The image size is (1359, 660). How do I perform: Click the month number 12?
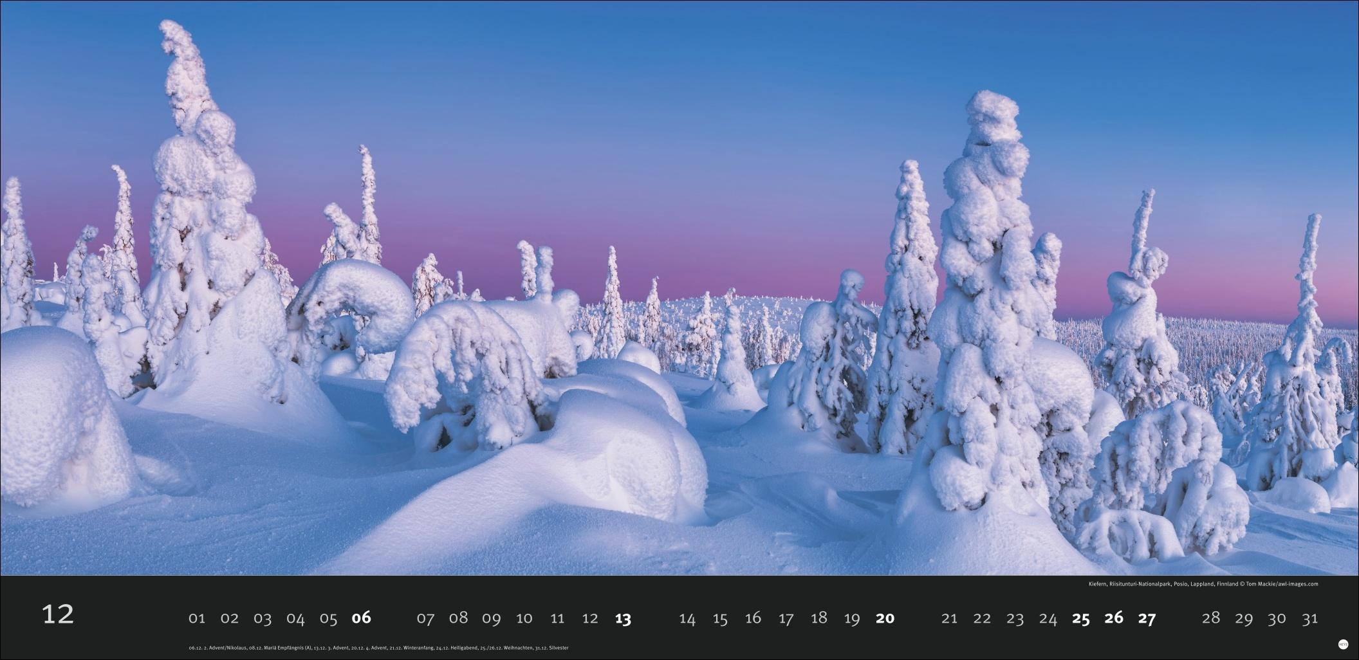point(58,615)
